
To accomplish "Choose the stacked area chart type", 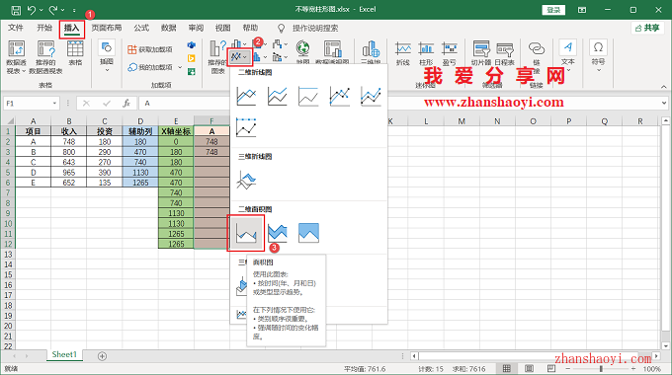I will (x=278, y=233).
